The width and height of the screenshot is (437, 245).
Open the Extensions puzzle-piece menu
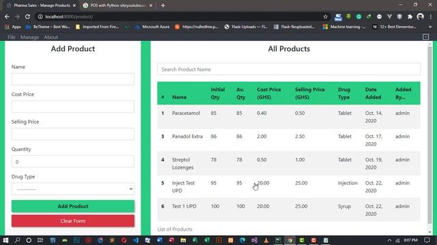point(410,16)
